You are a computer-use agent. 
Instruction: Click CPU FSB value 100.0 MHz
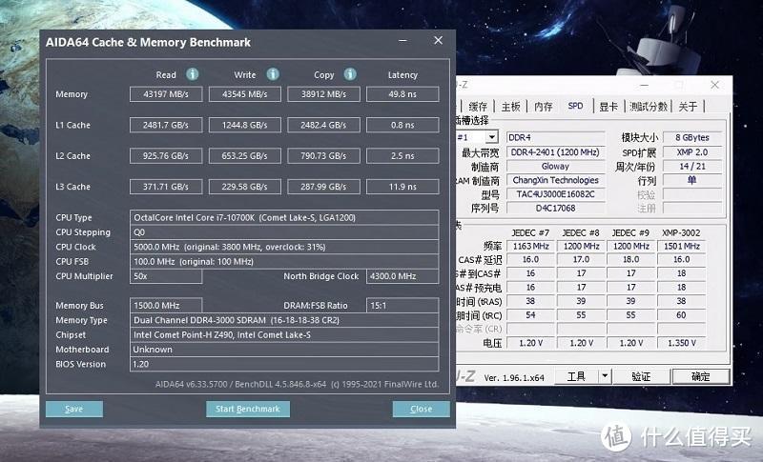284,261
